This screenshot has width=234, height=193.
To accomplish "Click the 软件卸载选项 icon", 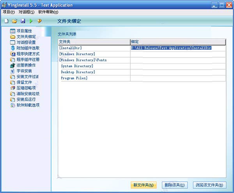I will tap(13, 105).
